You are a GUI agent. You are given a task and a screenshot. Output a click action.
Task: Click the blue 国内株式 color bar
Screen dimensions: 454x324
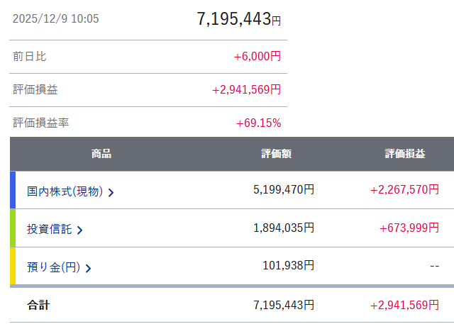point(13,190)
